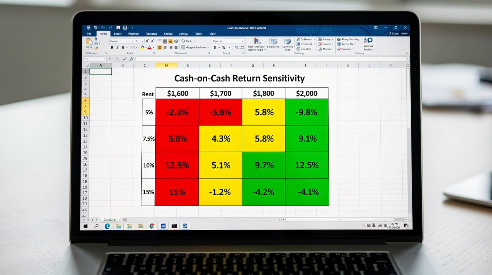The width and height of the screenshot is (492, 275).
Task: Click the Format Painter brush icon
Action: tap(96, 48)
